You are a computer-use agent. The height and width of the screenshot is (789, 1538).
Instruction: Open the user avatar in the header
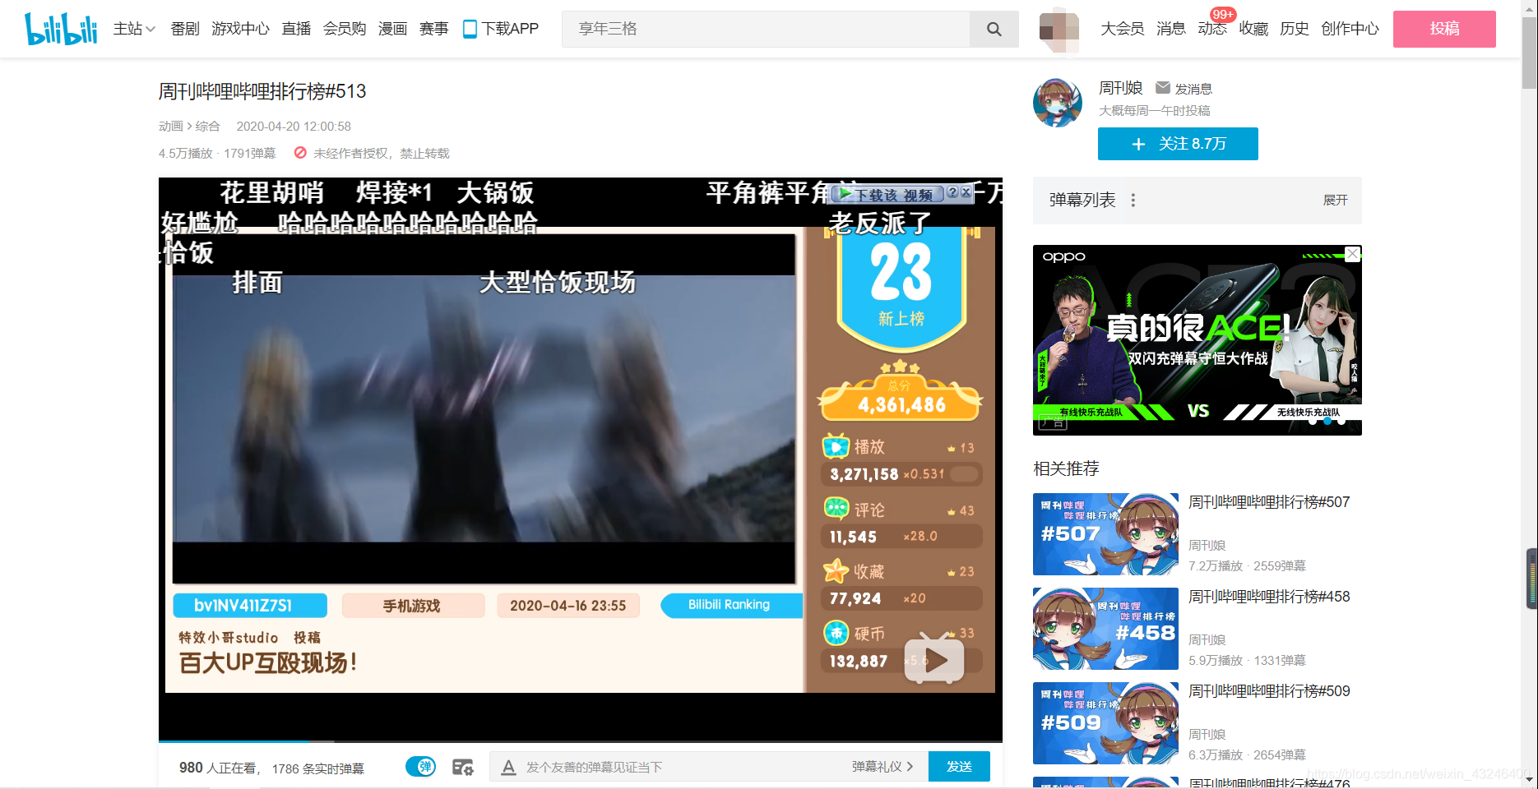[1059, 30]
